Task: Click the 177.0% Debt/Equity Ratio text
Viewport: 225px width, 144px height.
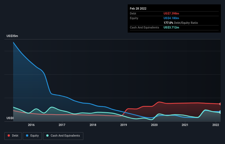Action: (x=181, y=23)
